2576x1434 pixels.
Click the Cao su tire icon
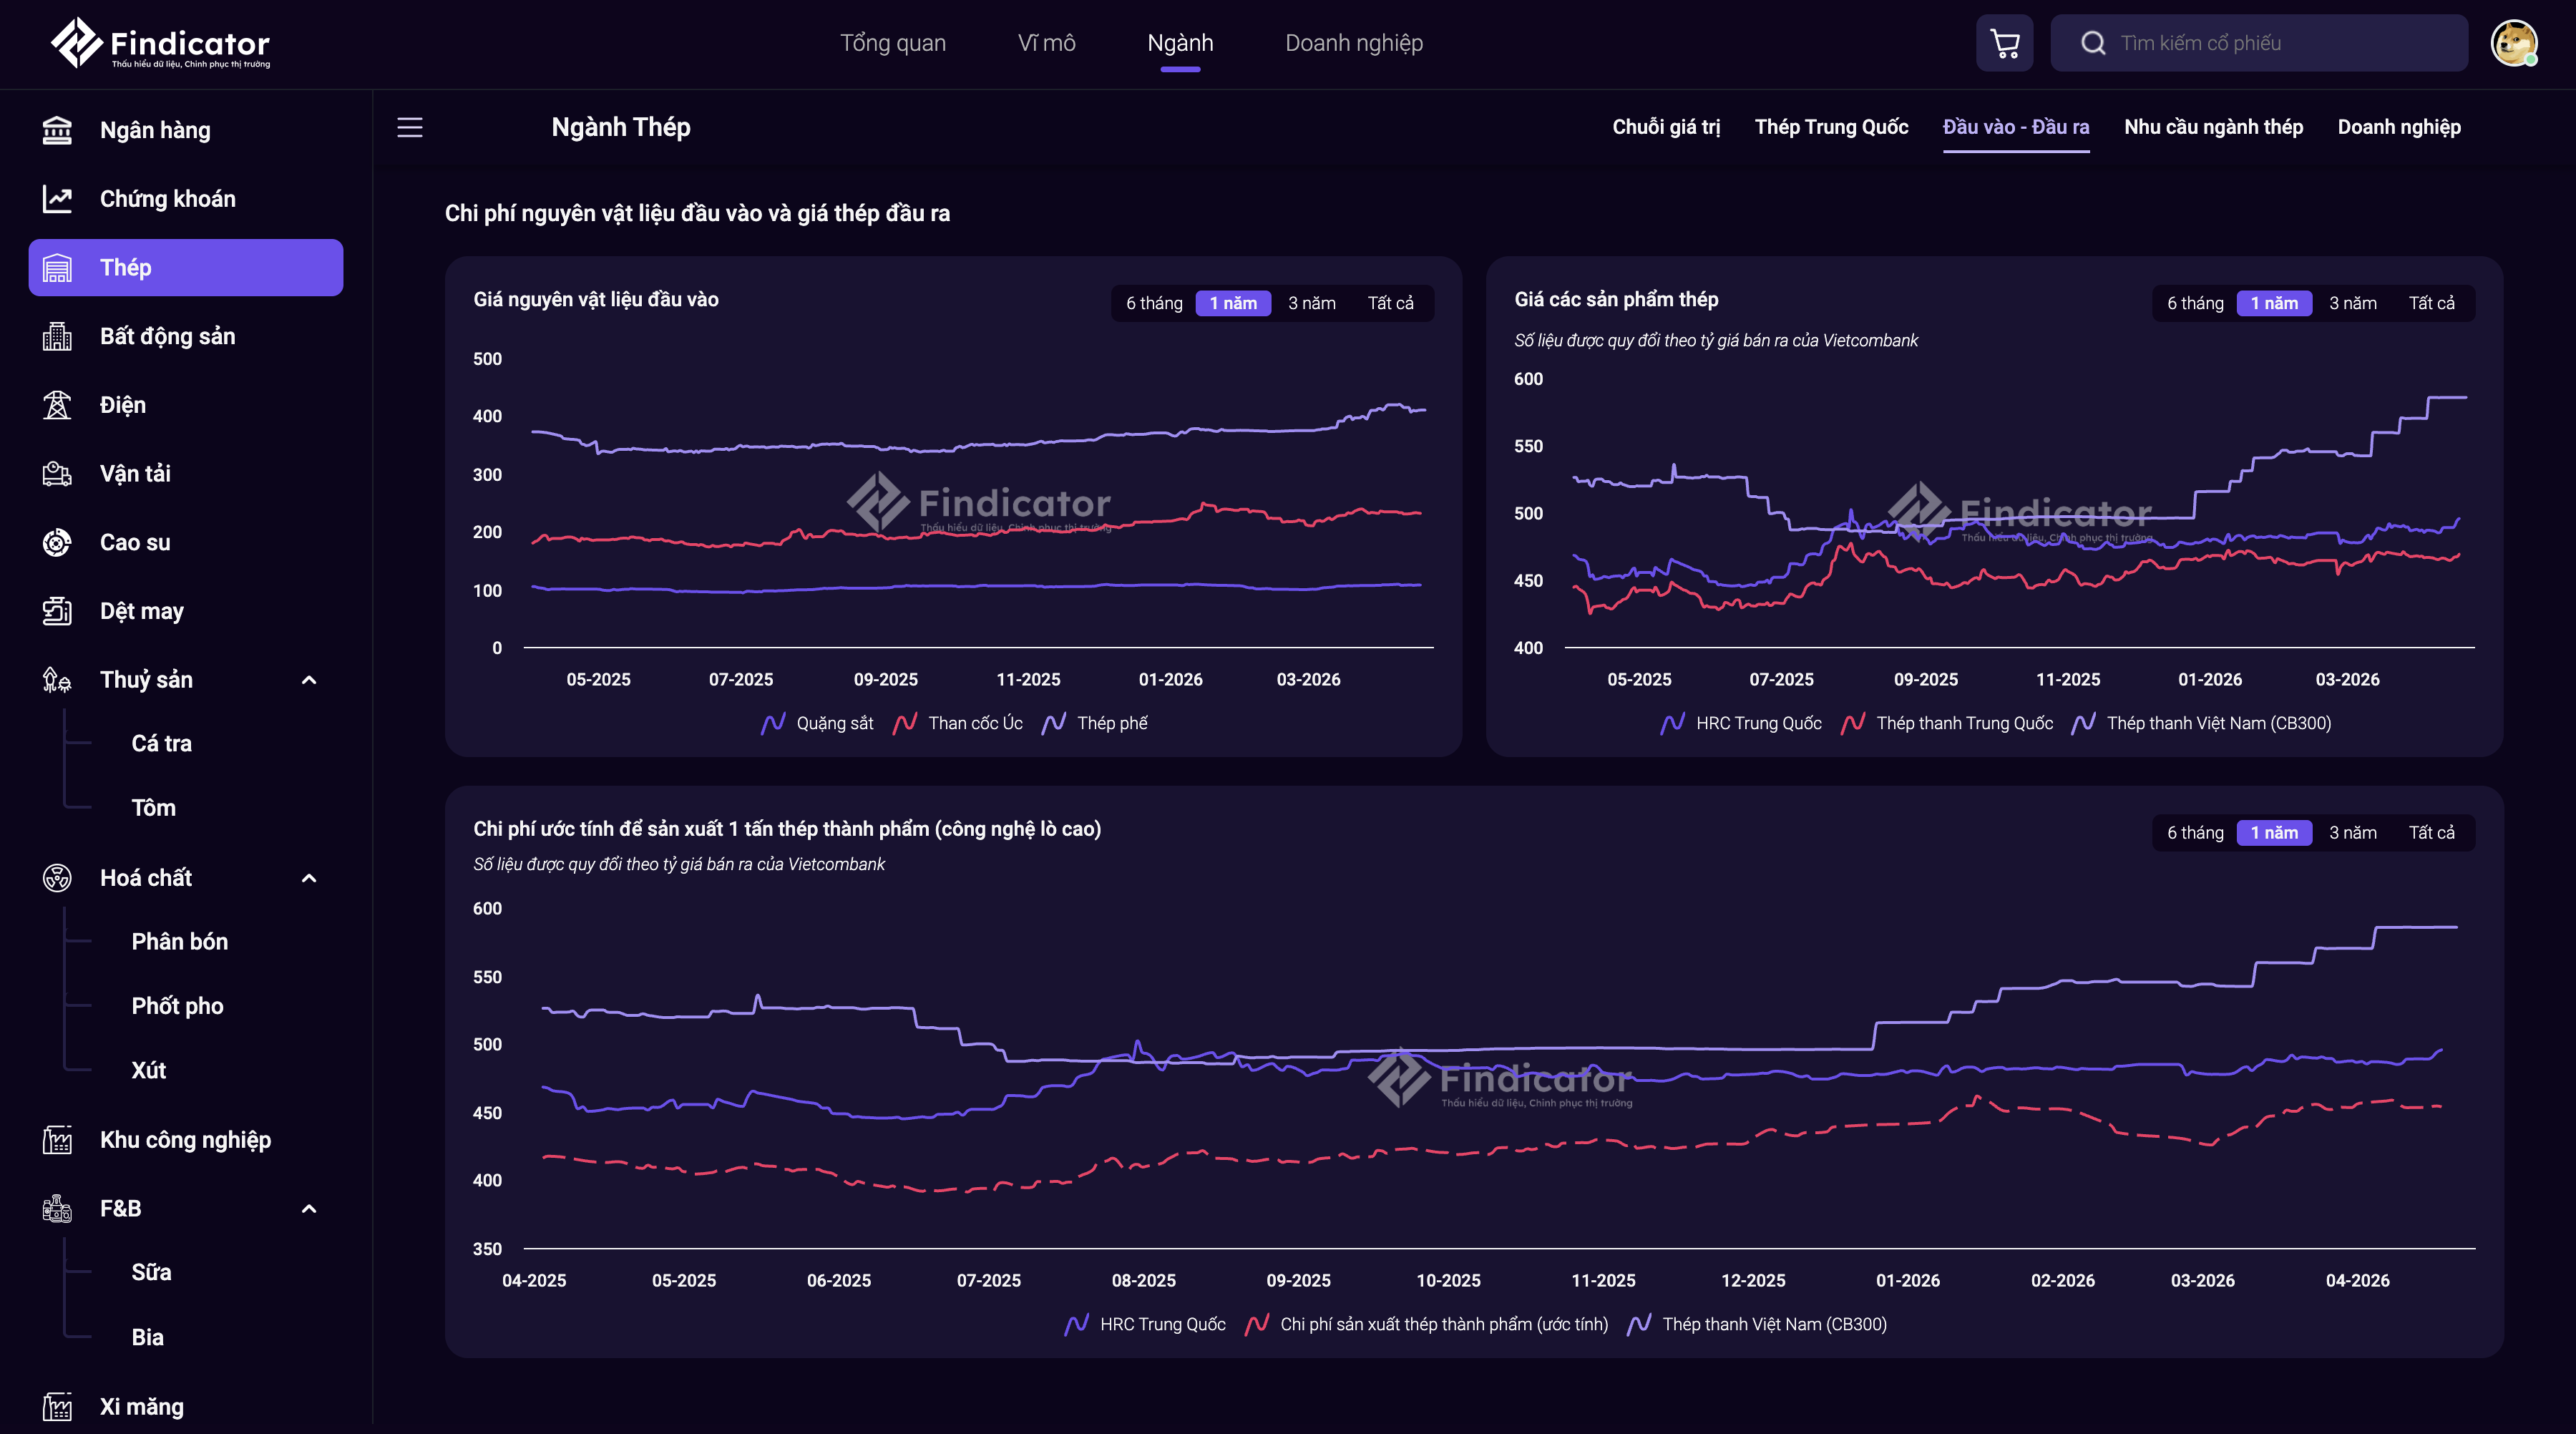click(x=57, y=543)
